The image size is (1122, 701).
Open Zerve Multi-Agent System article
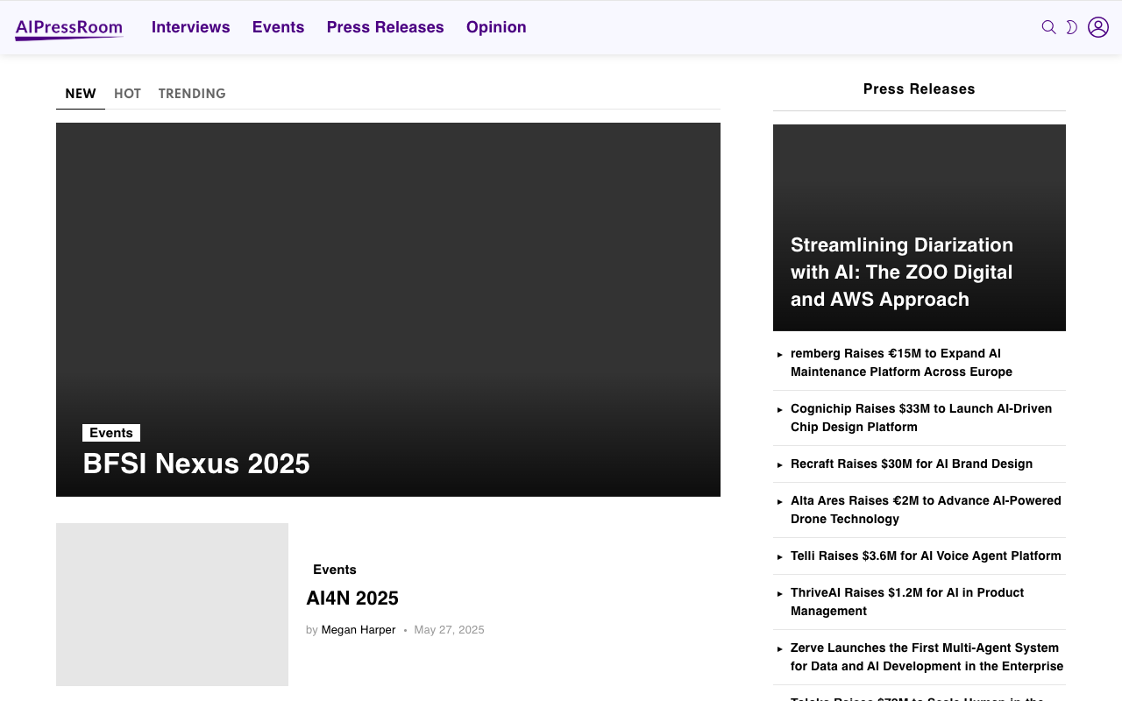point(927,657)
